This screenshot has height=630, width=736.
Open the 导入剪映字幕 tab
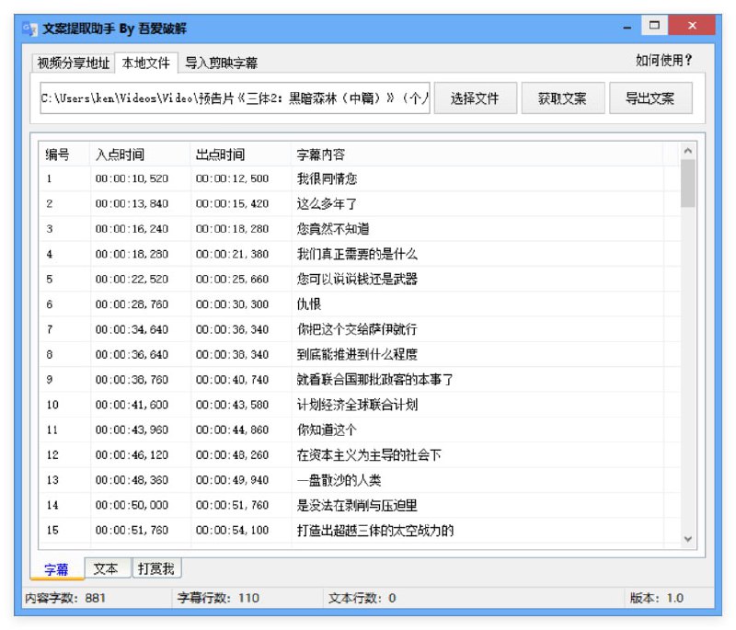(x=221, y=63)
